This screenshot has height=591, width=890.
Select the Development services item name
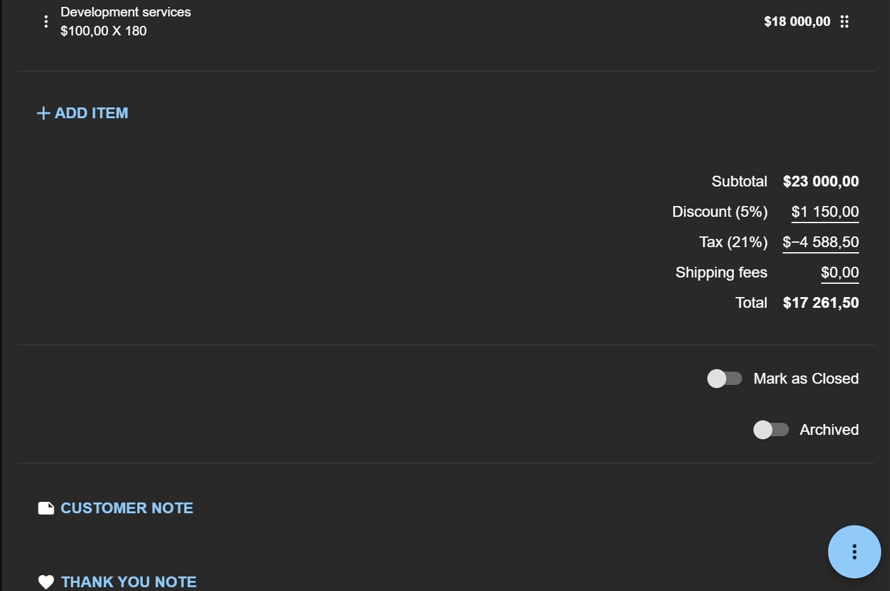coord(126,12)
